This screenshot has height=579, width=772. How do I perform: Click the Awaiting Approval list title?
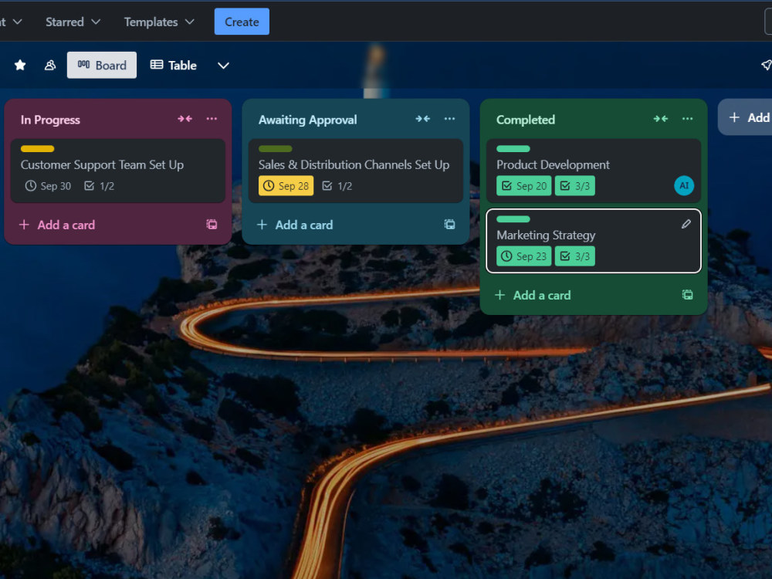point(308,120)
